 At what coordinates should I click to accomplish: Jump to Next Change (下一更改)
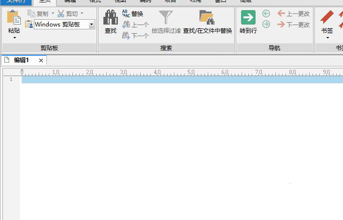click(x=294, y=24)
